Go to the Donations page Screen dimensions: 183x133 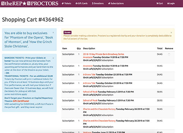[98, 3]
